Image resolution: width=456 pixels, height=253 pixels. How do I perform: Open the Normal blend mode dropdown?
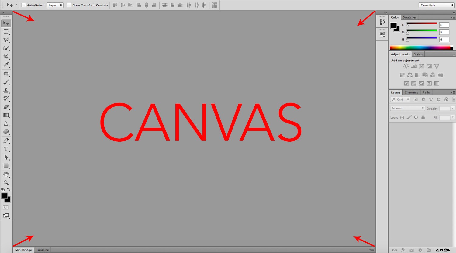pos(407,108)
